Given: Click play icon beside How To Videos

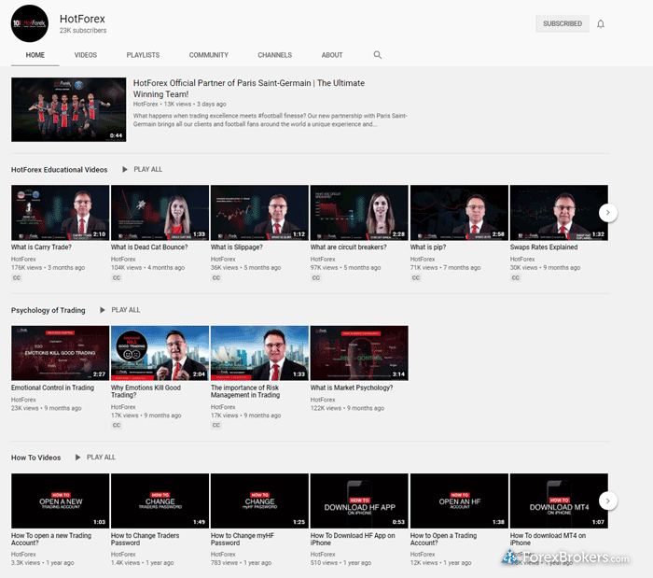Looking at the screenshot, I should 77,458.
